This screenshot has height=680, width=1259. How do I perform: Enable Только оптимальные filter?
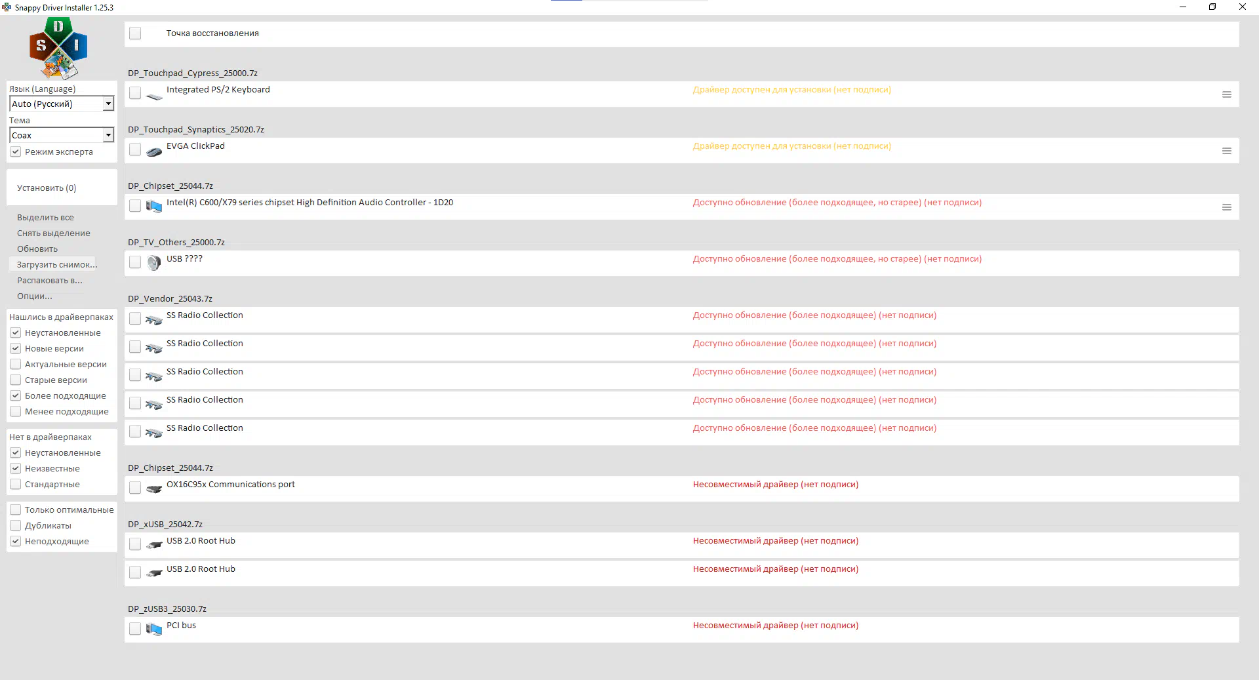click(x=16, y=510)
